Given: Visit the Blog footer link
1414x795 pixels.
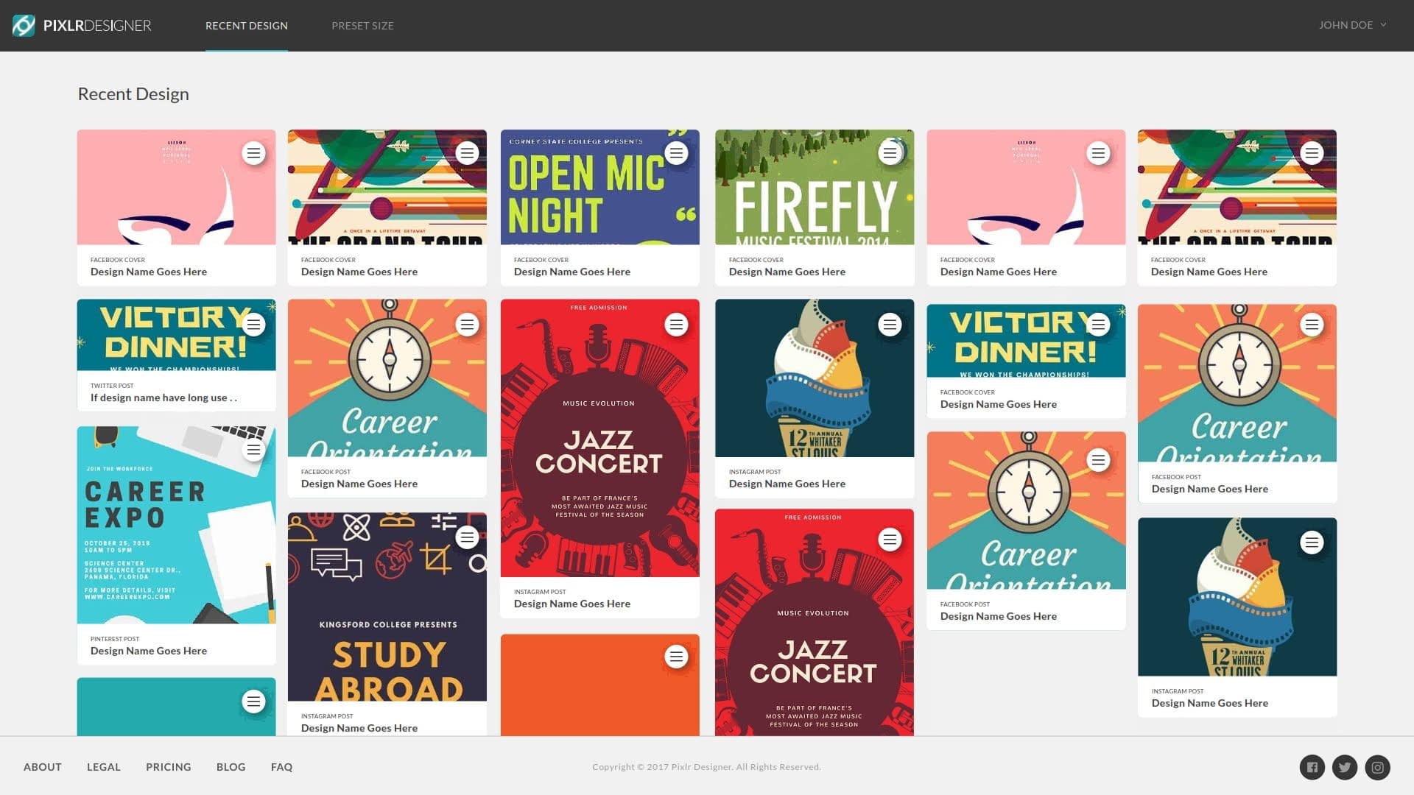Looking at the screenshot, I should click(231, 767).
